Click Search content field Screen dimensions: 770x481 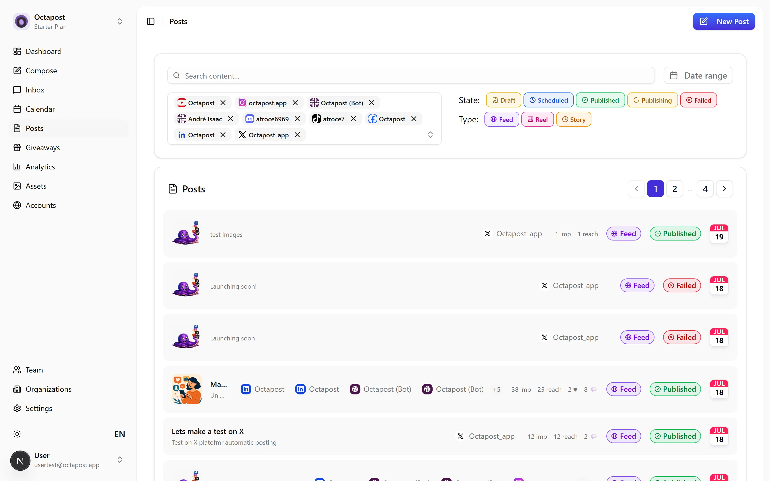(x=411, y=75)
